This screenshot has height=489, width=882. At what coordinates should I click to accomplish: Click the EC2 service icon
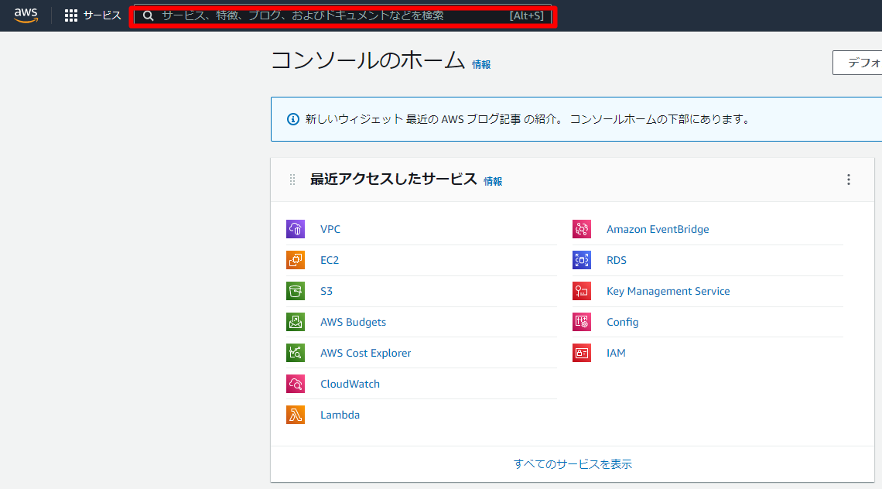295,260
